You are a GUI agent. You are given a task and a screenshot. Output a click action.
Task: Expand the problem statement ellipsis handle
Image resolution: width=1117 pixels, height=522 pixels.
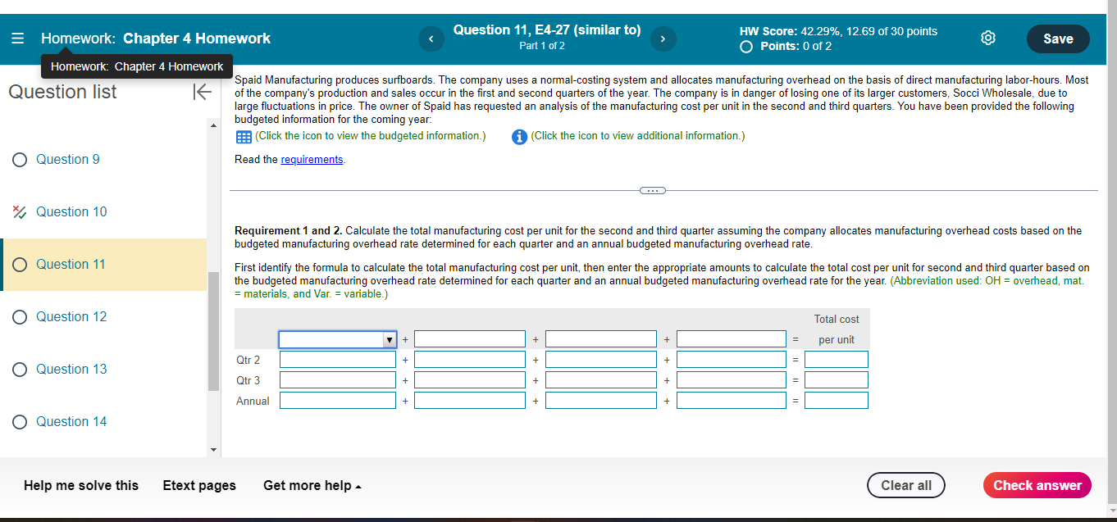pos(653,190)
